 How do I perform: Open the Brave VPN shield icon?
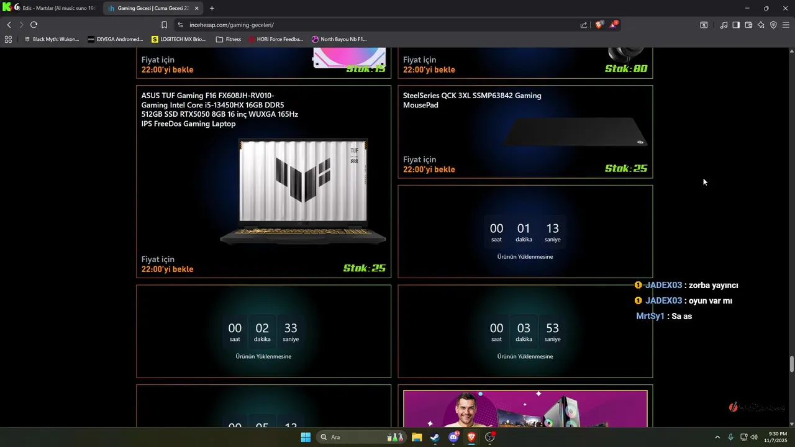(773, 25)
